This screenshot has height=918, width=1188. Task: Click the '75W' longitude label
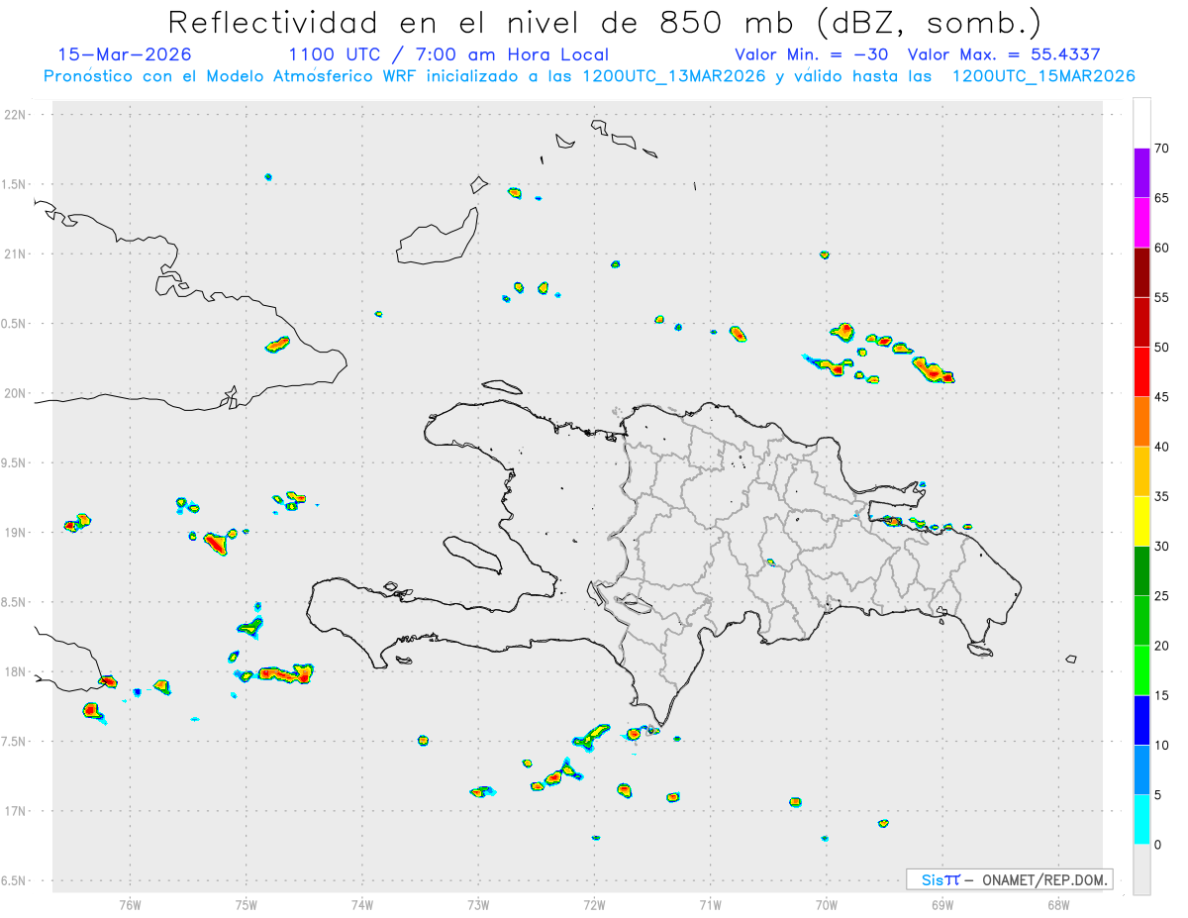(246, 903)
